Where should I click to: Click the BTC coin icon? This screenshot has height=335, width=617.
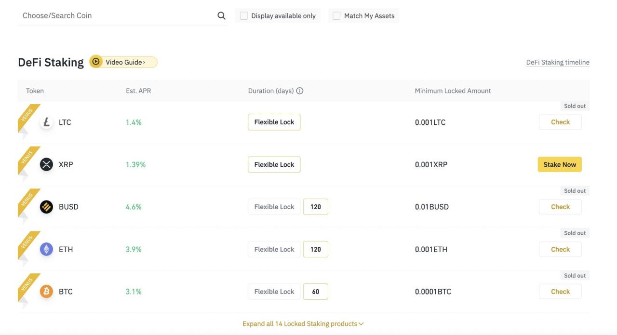coord(46,291)
